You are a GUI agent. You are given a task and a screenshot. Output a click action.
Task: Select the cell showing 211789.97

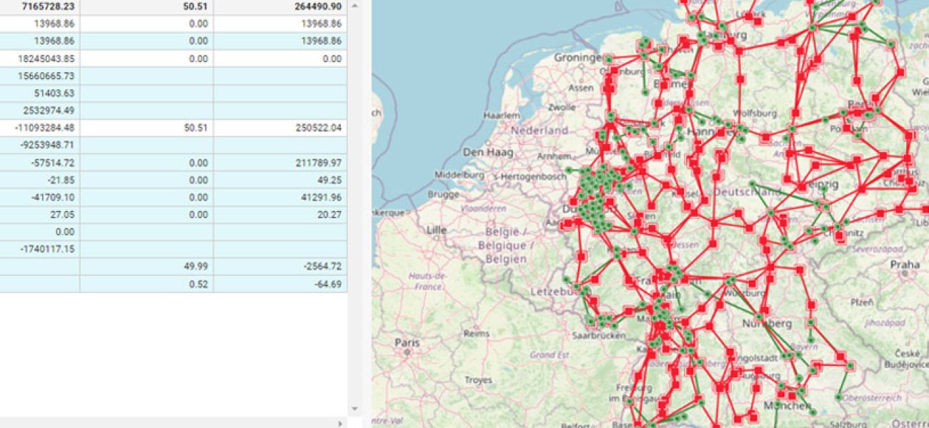(x=280, y=163)
